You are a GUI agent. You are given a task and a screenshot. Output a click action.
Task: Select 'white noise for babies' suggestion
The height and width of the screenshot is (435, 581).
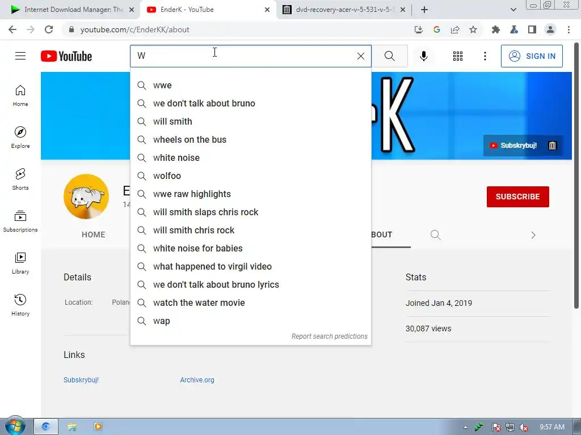(250, 248)
